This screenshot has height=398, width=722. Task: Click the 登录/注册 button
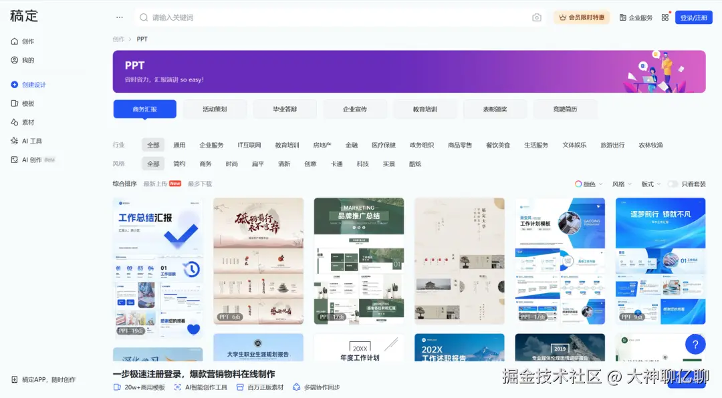(693, 17)
